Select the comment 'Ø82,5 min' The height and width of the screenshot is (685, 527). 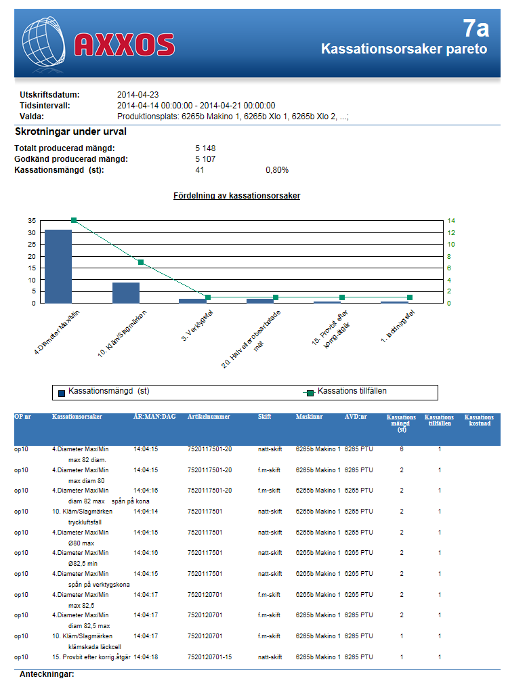pos(83,564)
